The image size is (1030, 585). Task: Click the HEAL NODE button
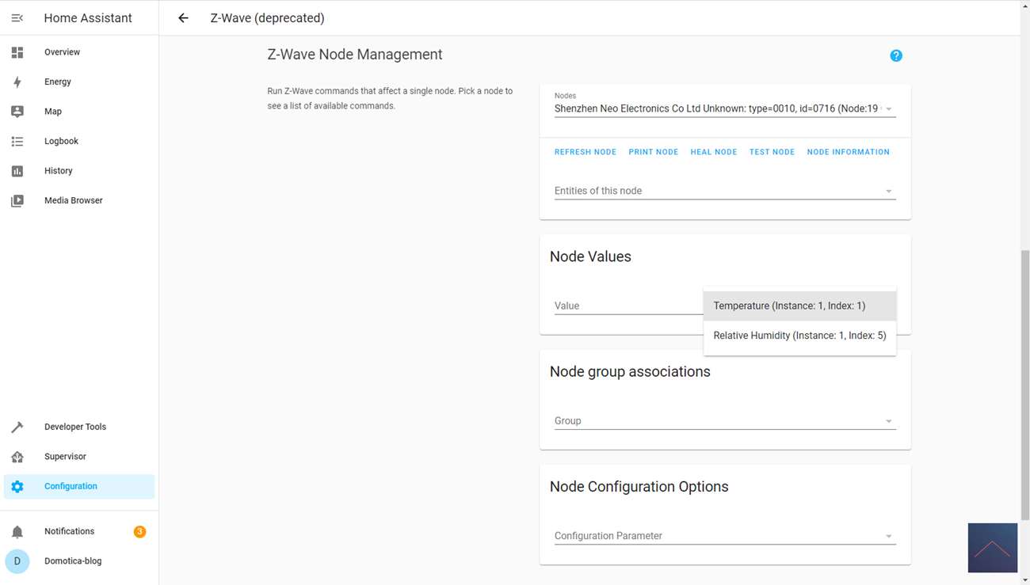713,152
